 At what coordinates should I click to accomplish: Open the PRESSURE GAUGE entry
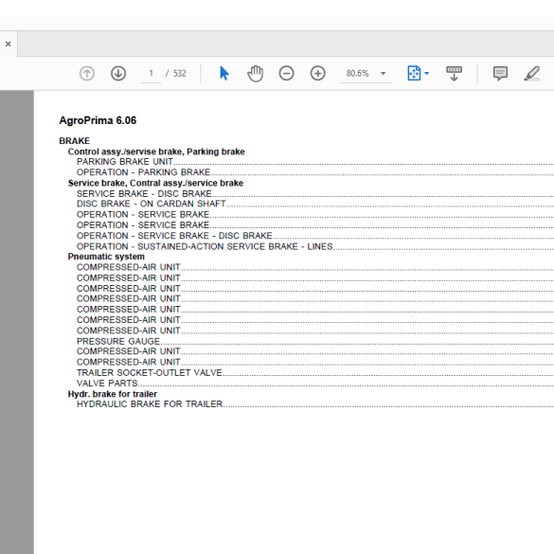point(118,341)
